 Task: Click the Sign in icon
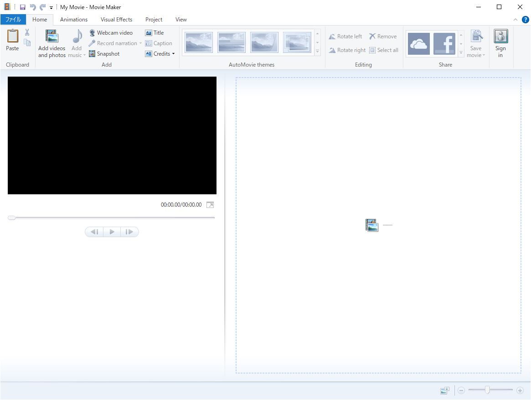500,36
